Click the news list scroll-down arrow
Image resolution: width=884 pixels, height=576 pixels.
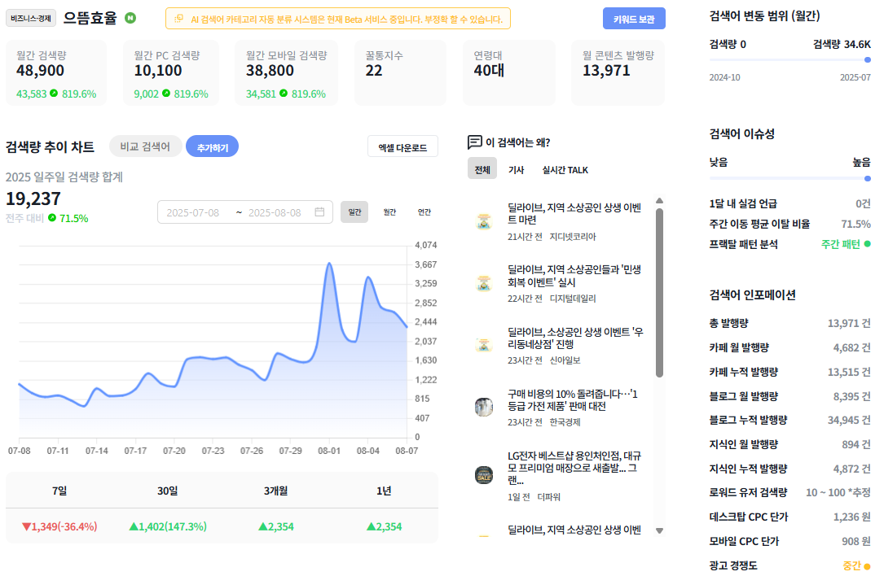click(659, 530)
